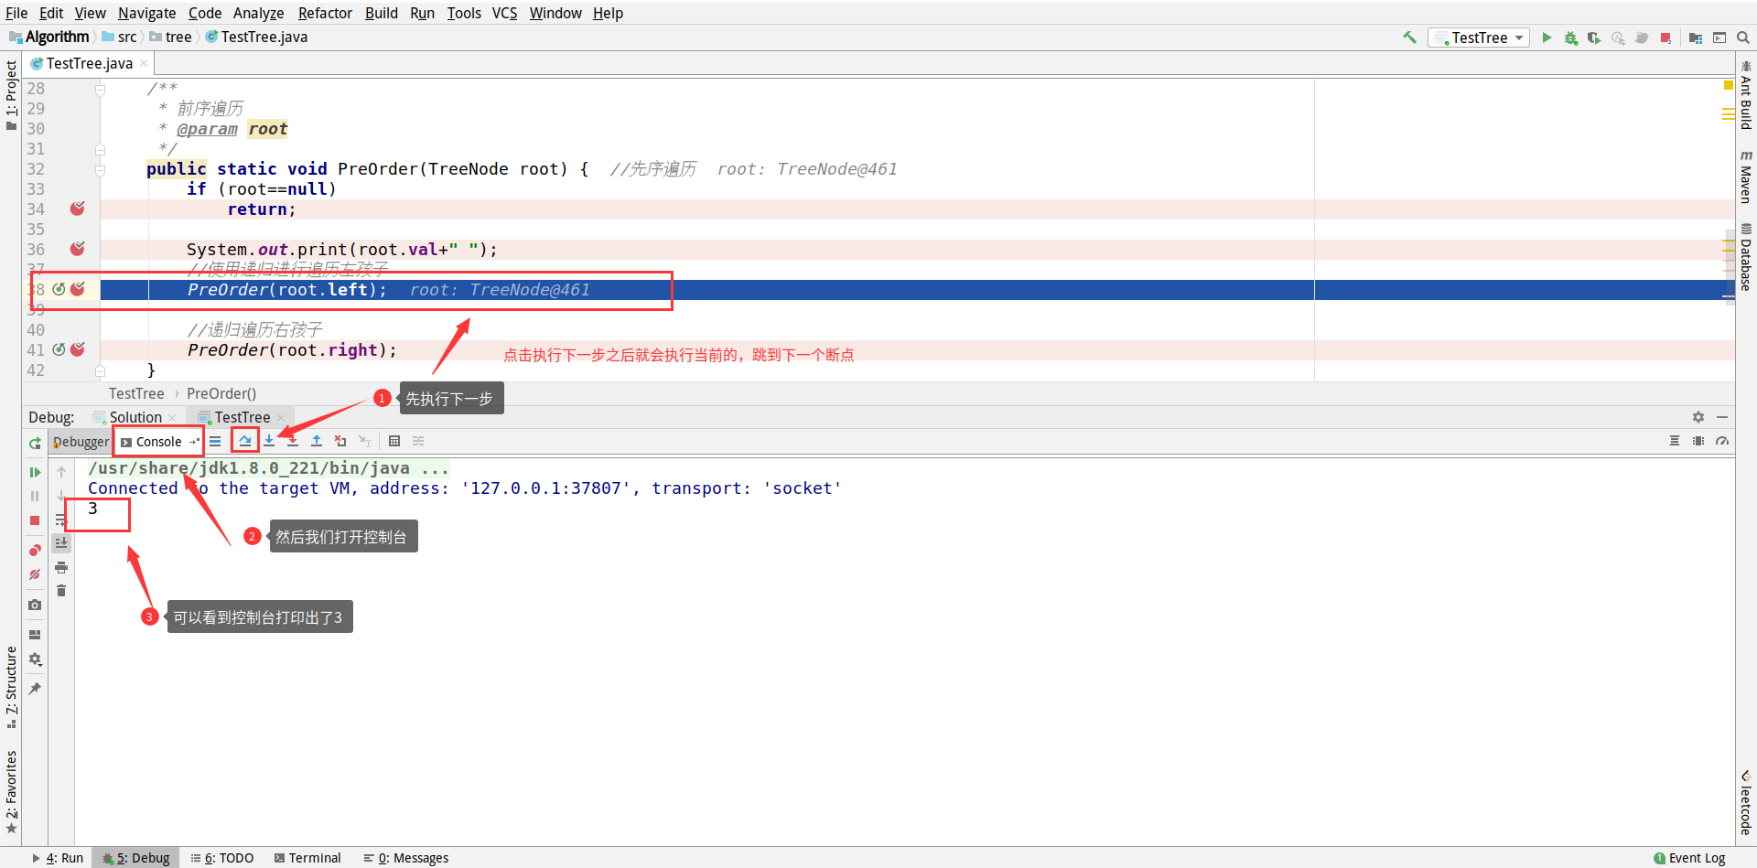Toggle Mute Breakpoints in the debug sidebar
Screen dimensions: 1757x868
[35, 574]
